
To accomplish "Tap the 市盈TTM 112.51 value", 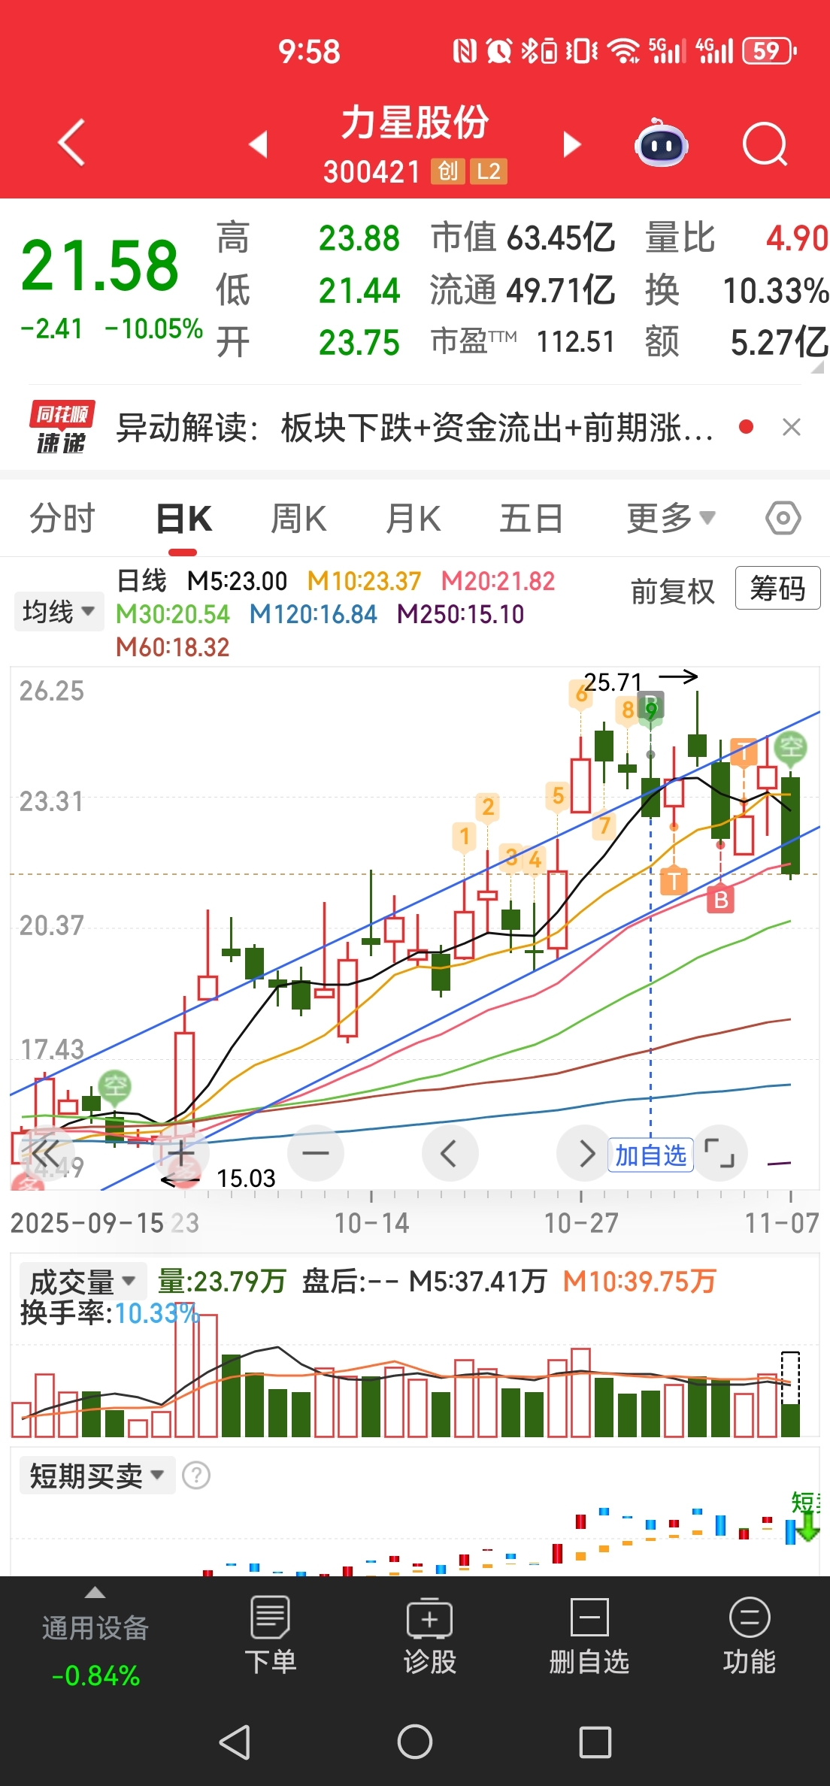I will coord(523,342).
